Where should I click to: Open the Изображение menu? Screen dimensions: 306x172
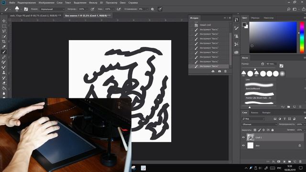point(46,3)
